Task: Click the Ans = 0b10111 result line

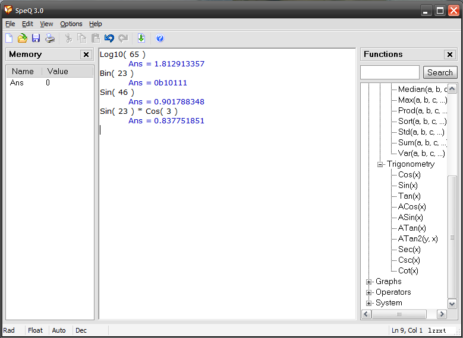Action: (158, 83)
